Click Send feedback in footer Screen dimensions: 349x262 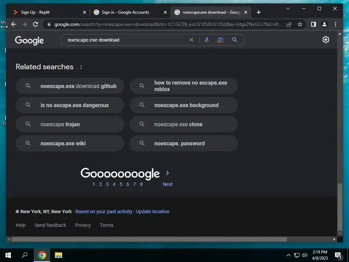(50, 225)
